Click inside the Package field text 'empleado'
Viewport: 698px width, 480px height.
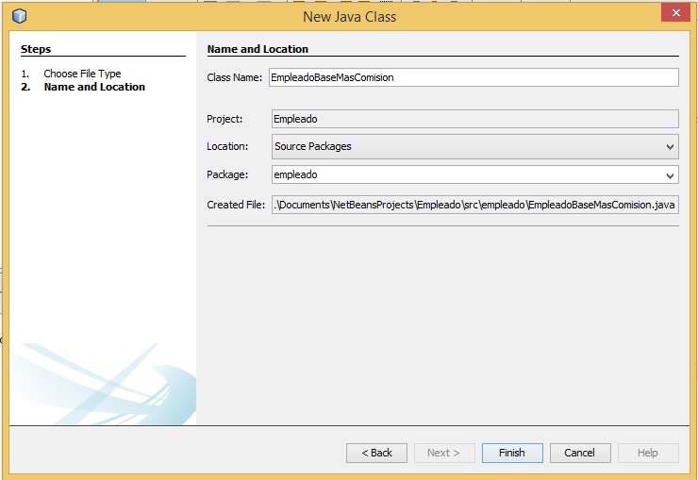tap(294, 174)
